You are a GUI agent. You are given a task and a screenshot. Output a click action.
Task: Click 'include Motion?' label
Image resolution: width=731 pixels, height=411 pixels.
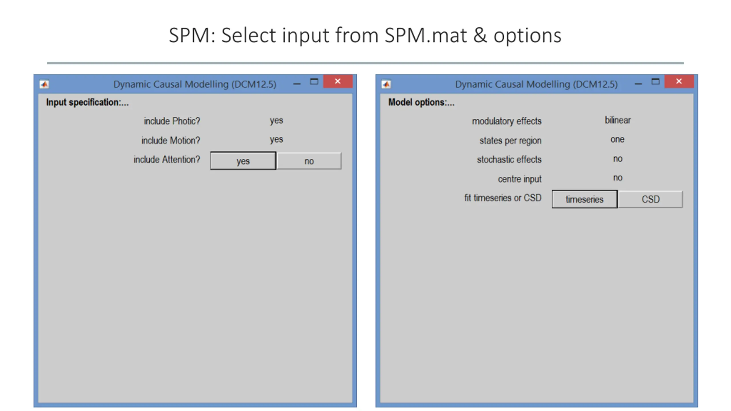click(x=171, y=140)
